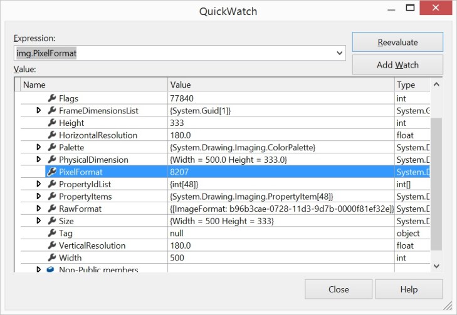Click the wrench icon next to Height

point(52,123)
